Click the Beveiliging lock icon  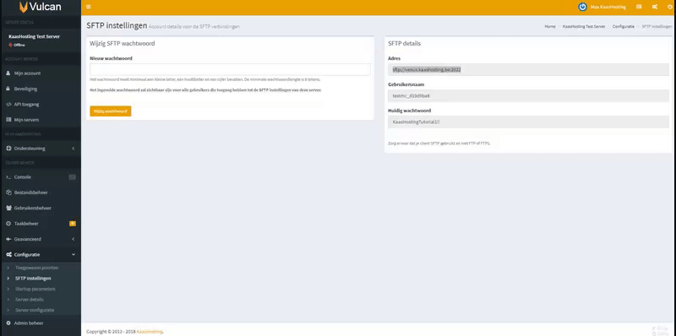point(8,89)
